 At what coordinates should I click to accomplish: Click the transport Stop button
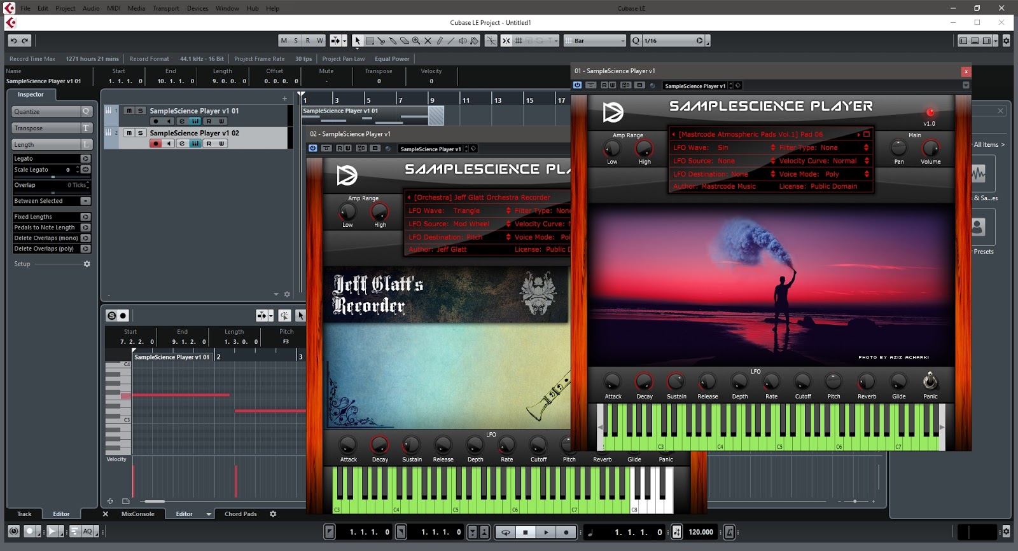click(526, 533)
